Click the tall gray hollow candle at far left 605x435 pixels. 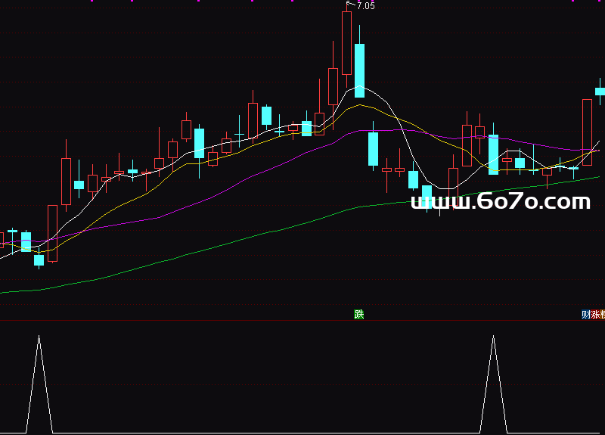pyautogui.click(x=52, y=233)
